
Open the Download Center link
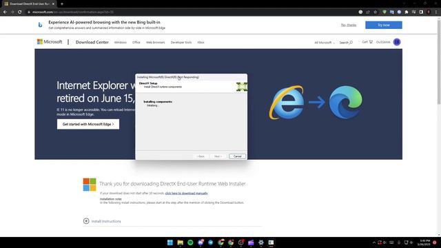[92, 42]
